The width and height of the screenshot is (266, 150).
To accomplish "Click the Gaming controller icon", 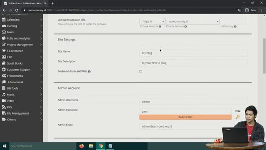I will pos(4,26).
